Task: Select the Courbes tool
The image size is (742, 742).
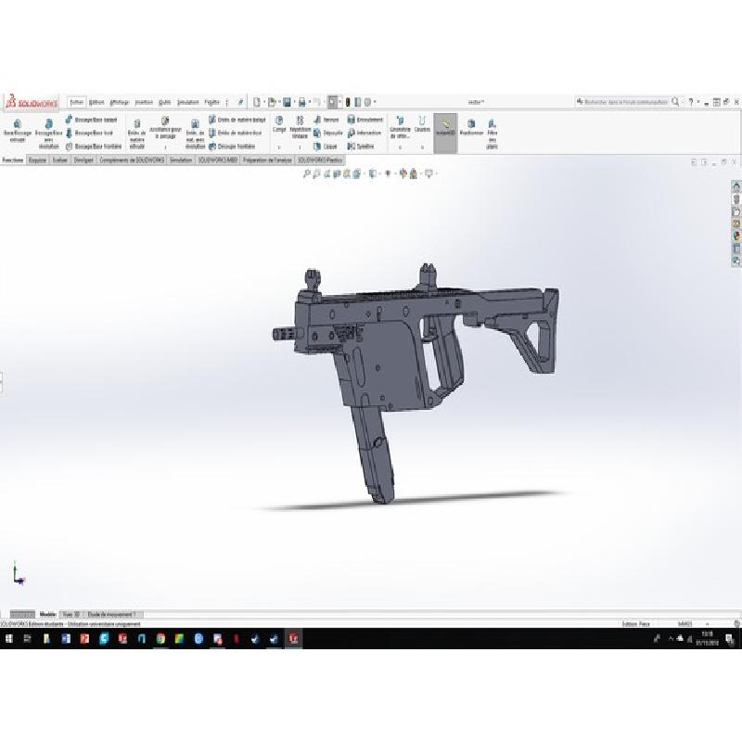Action: pyautogui.click(x=422, y=124)
